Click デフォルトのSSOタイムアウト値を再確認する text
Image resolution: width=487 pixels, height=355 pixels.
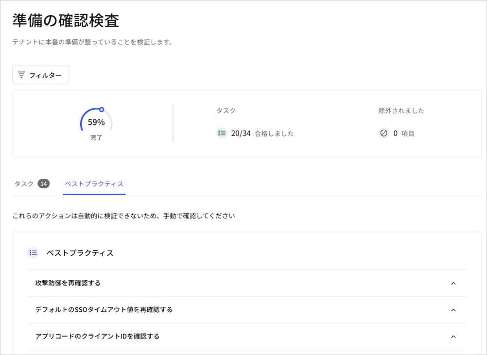[x=104, y=310]
